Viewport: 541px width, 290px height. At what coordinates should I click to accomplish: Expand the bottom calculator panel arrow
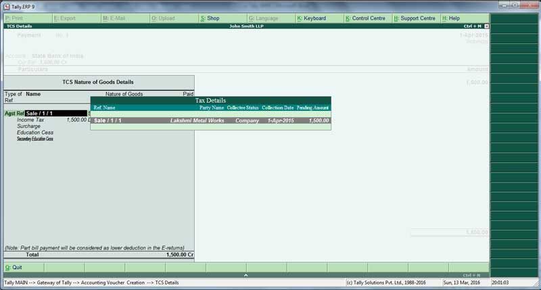coord(245,275)
